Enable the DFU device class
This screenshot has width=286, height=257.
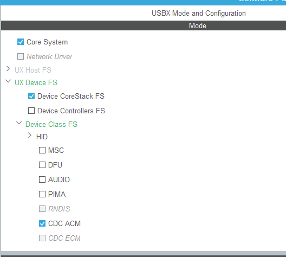pyautogui.click(x=42, y=165)
